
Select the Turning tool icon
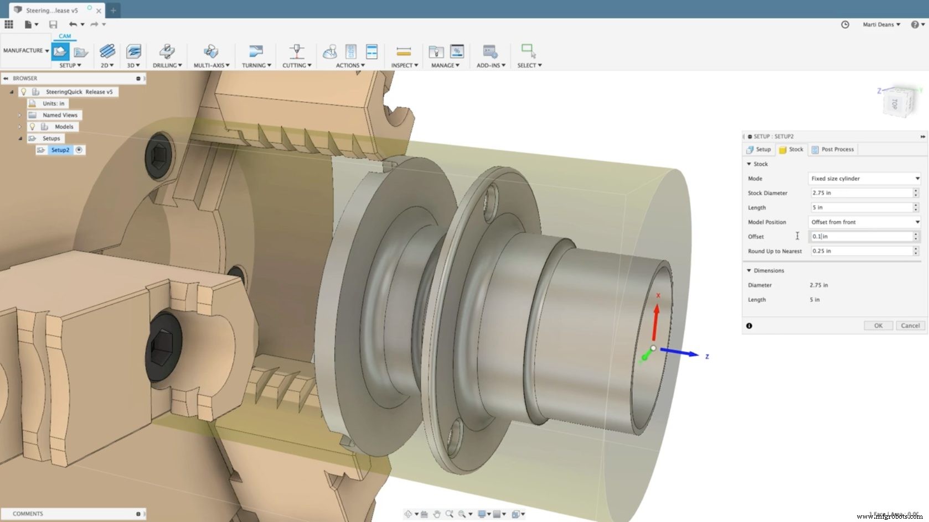tap(255, 51)
